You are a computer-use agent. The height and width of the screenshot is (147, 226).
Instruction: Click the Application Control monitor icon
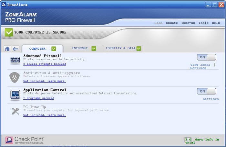pyautogui.click(x=15, y=95)
